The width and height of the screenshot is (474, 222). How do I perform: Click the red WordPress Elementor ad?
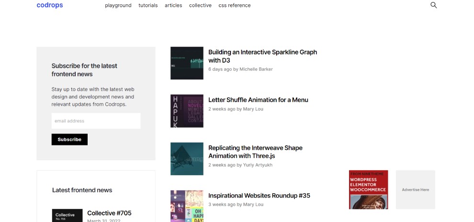(368, 189)
